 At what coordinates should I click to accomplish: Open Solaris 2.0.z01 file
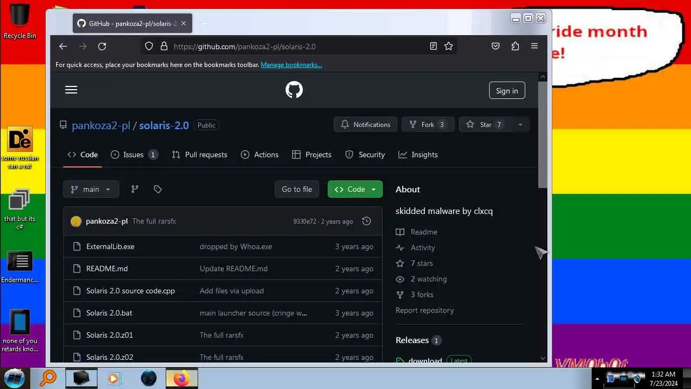coord(110,335)
